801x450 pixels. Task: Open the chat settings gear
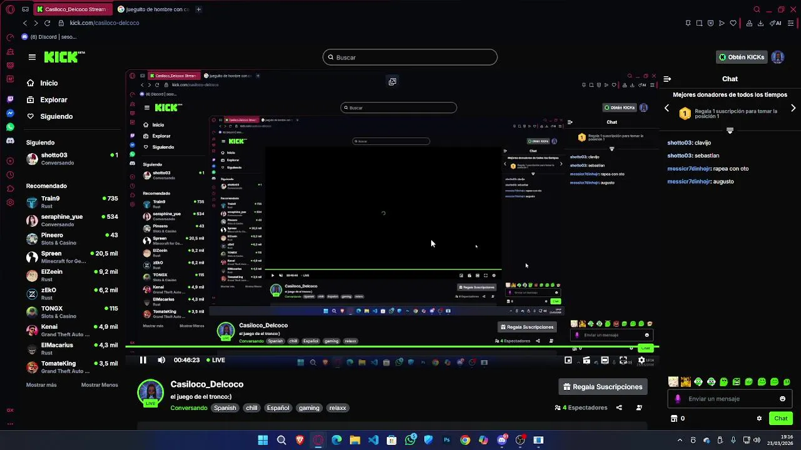(759, 418)
